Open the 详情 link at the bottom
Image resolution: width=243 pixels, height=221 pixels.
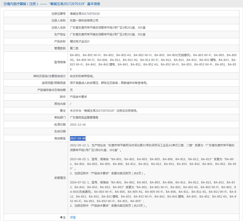[73, 217]
